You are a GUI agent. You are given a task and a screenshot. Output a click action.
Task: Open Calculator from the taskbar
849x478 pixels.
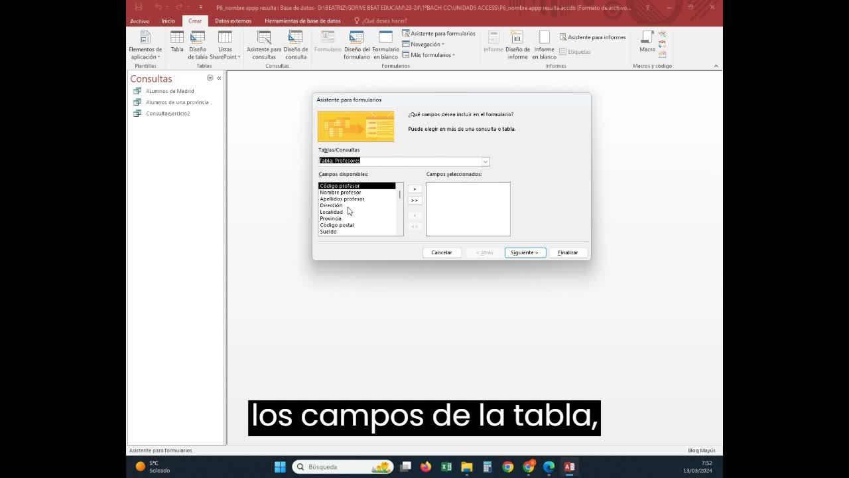(x=488, y=467)
